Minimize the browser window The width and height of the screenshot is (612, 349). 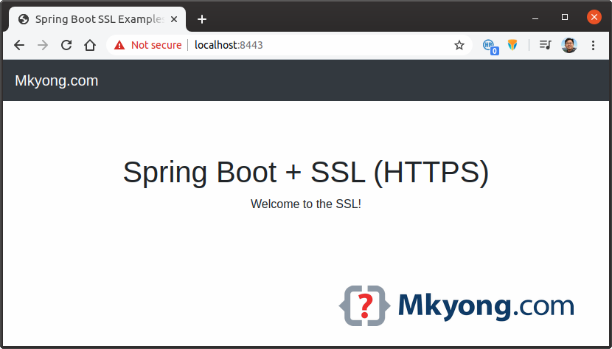tap(535, 18)
